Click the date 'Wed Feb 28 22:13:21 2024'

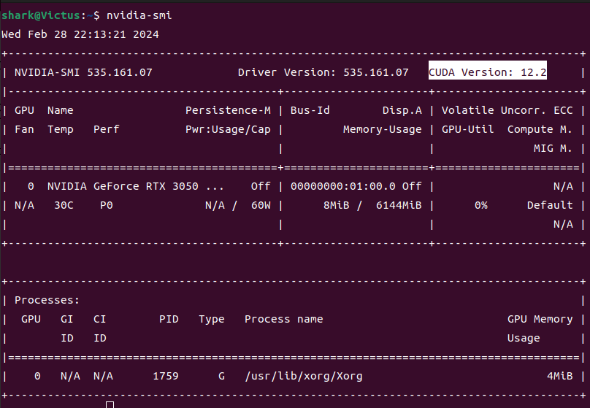pyautogui.click(x=80, y=34)
